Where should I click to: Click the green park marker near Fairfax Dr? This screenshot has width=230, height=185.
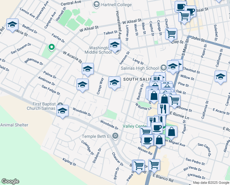click(51, 47)
